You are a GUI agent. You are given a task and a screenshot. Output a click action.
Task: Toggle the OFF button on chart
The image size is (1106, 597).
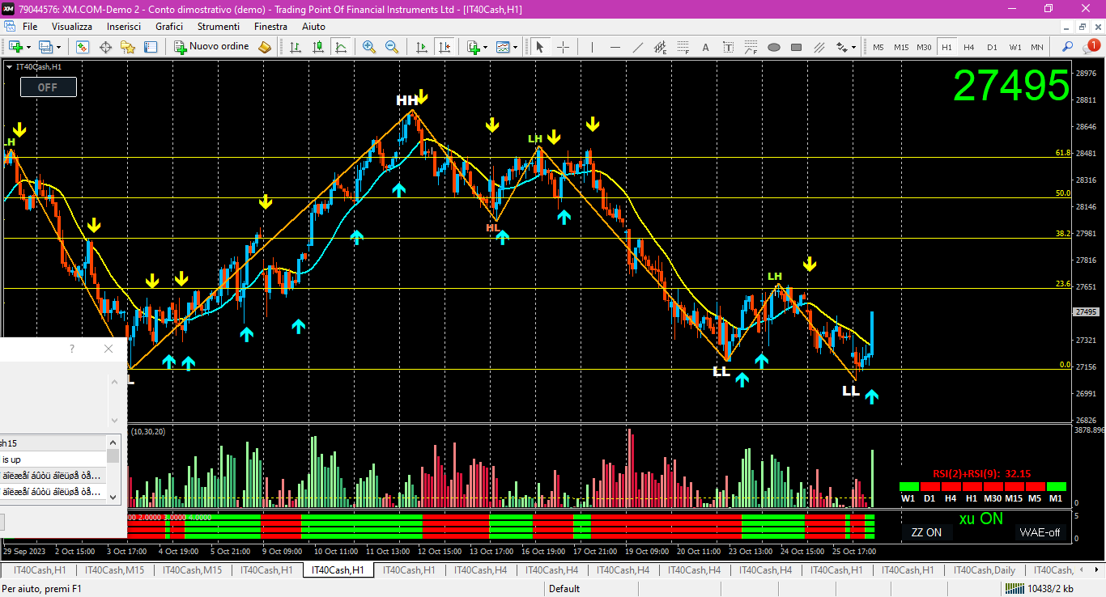tap(48, 87)
